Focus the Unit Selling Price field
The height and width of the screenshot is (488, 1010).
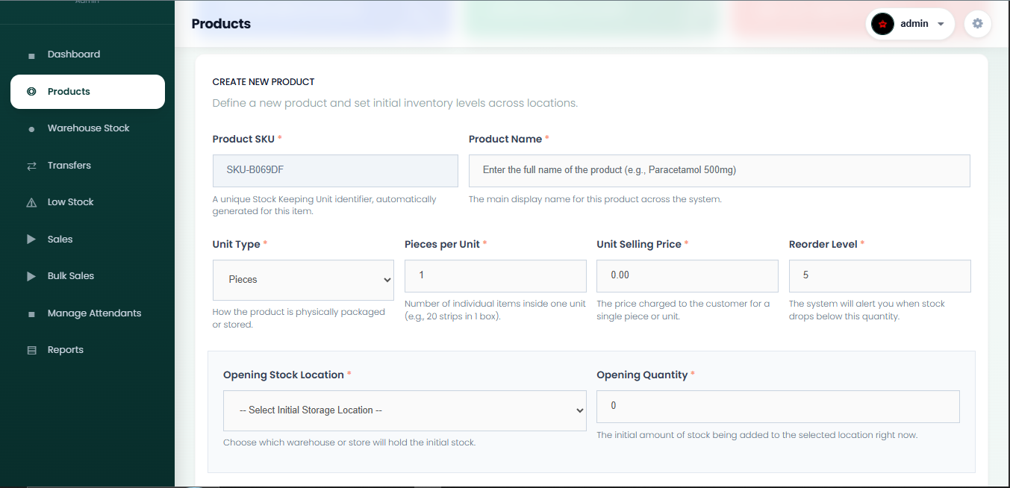click(x=688, y=276)
